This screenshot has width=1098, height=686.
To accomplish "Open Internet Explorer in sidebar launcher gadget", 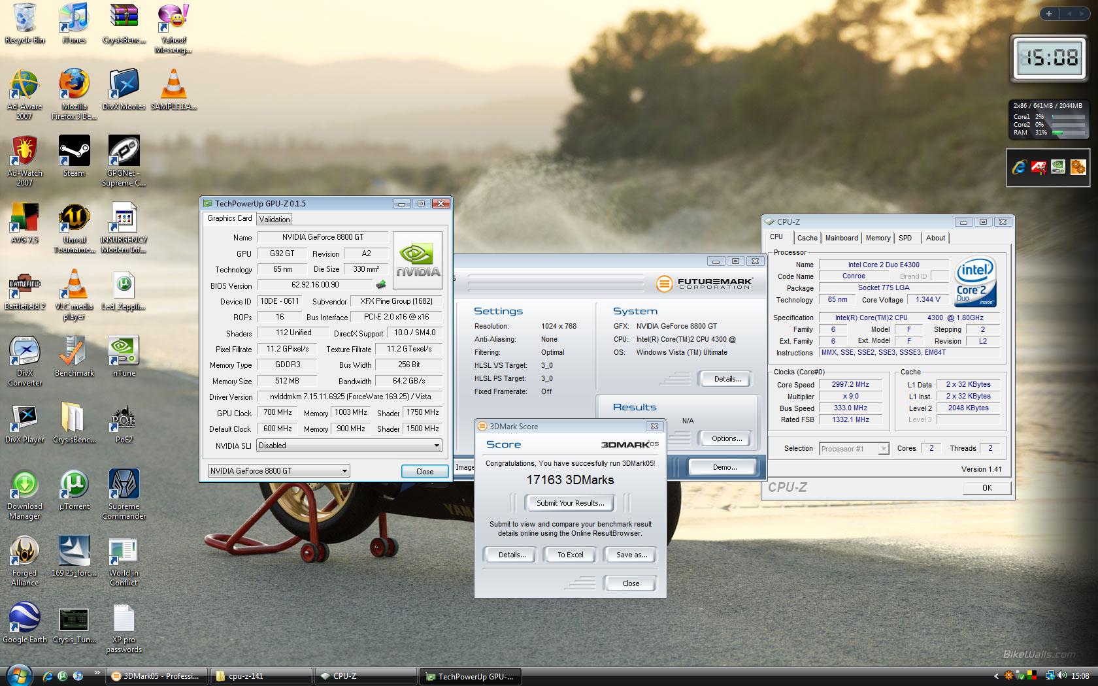I will [x=1019, y=168].
